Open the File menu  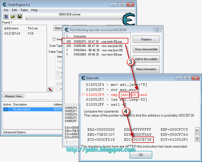[x=6, y=10]
